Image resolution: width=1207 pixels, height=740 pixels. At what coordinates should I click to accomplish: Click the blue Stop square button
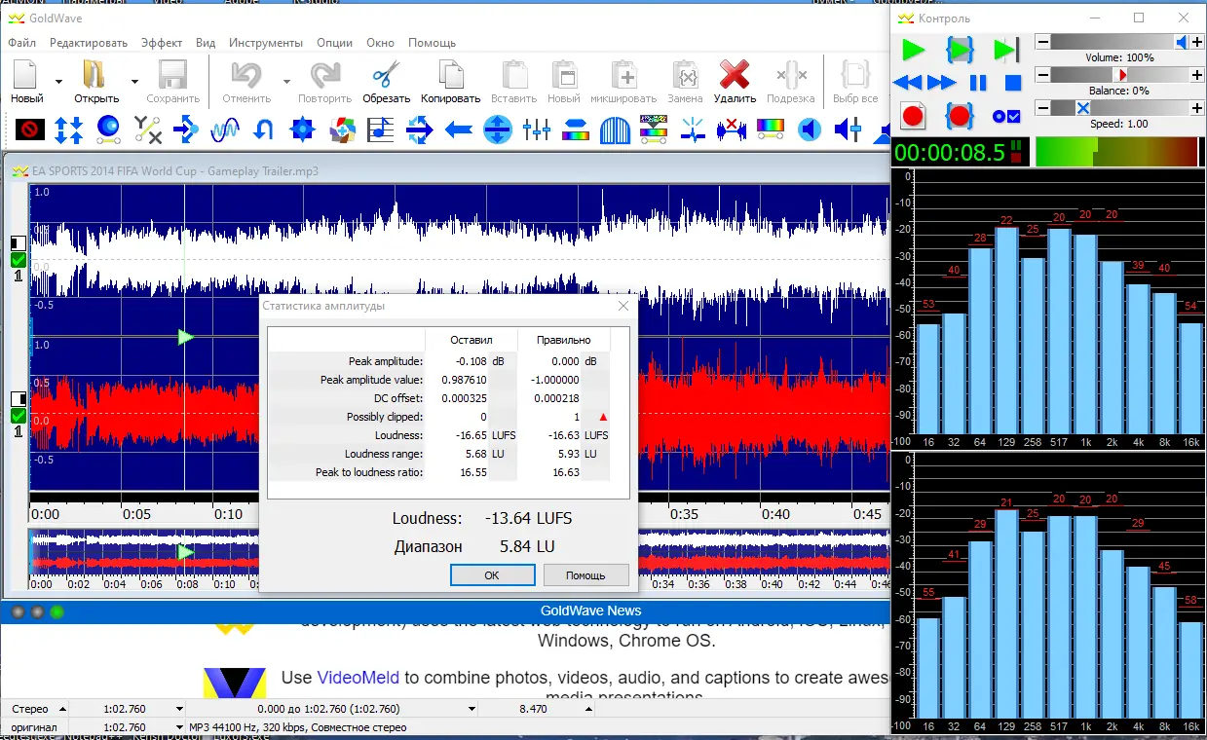coord(1013,84)
